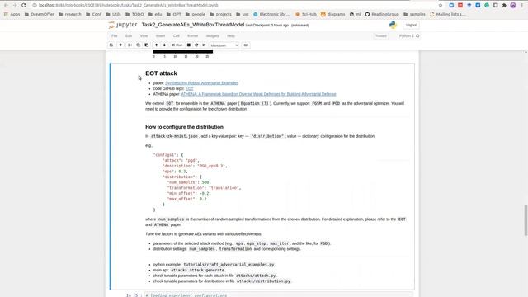
Task: Click the notebook vertical scrollbar thumb
Action: [x=526, y=220]
